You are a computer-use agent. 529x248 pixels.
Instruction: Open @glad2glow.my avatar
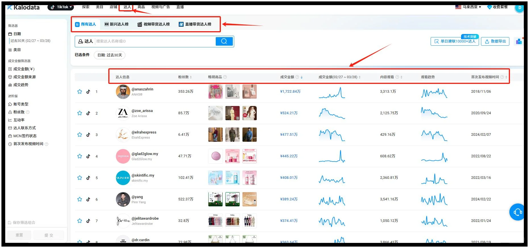click(x=123, y=156)
